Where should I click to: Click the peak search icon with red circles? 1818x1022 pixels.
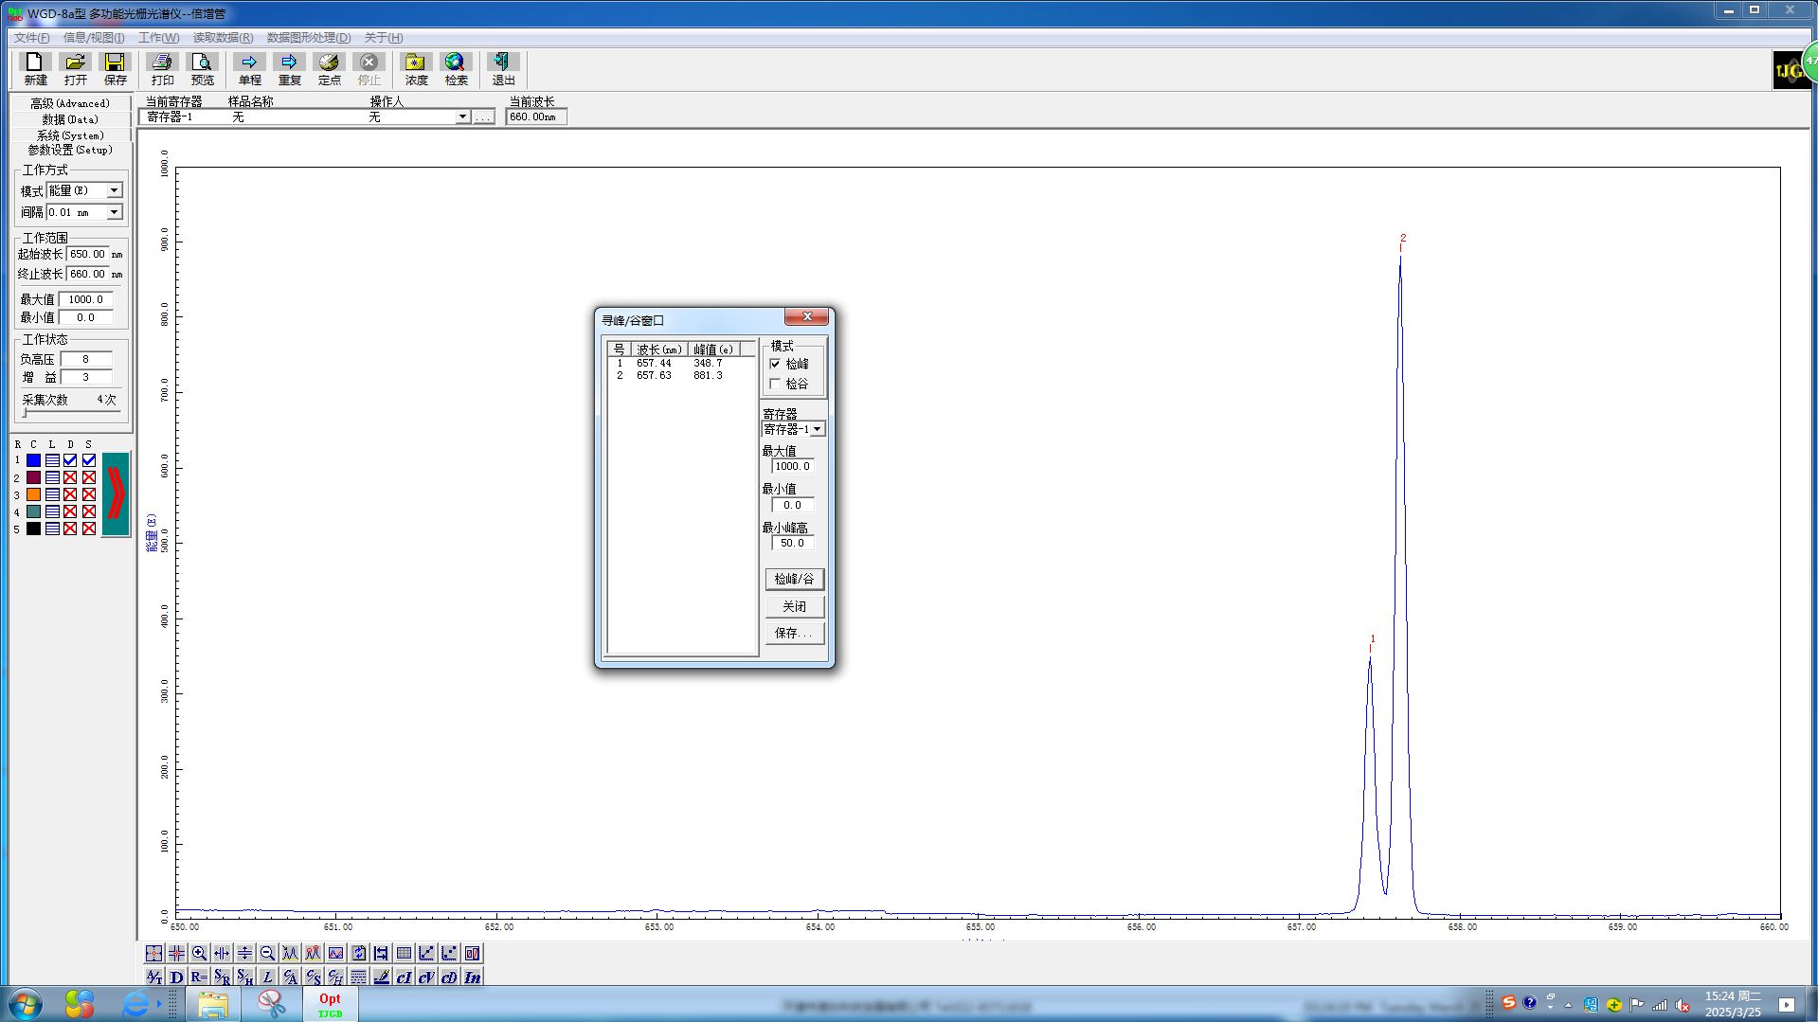313,953
